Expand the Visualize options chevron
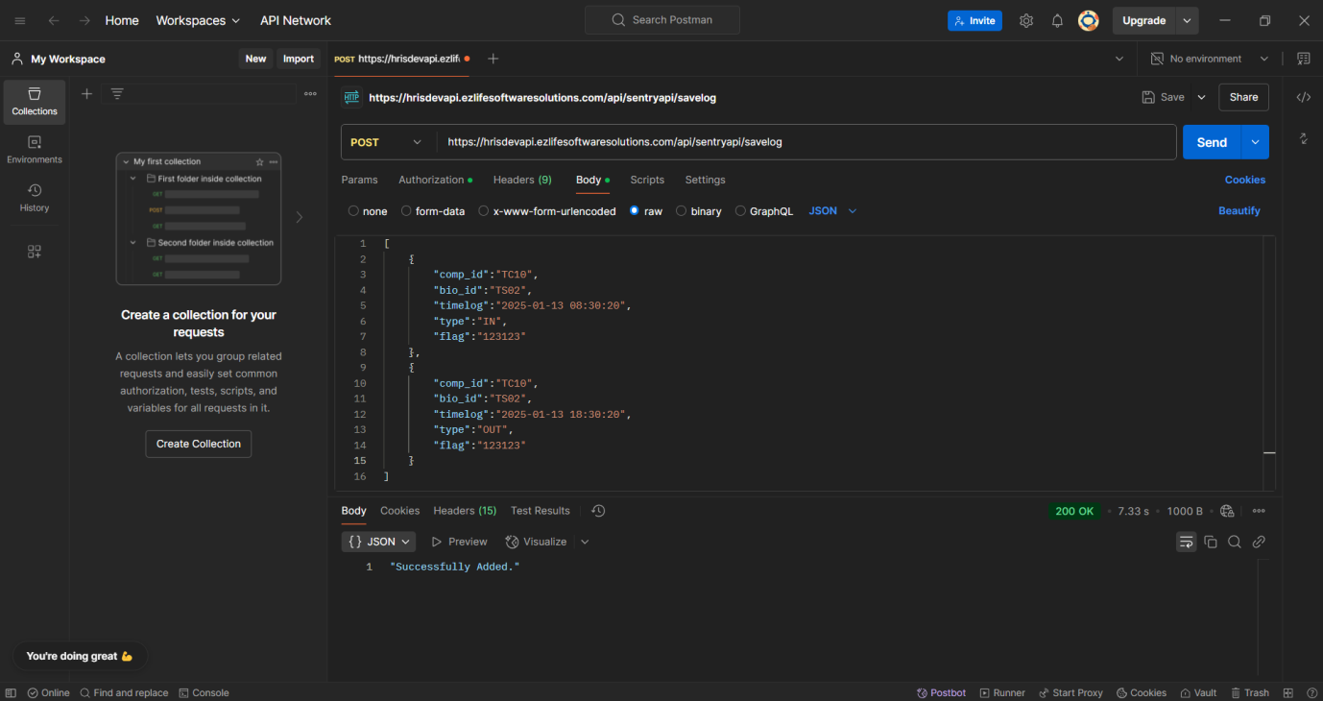This screenshot has height=701, width=1323. pos(585,542)
